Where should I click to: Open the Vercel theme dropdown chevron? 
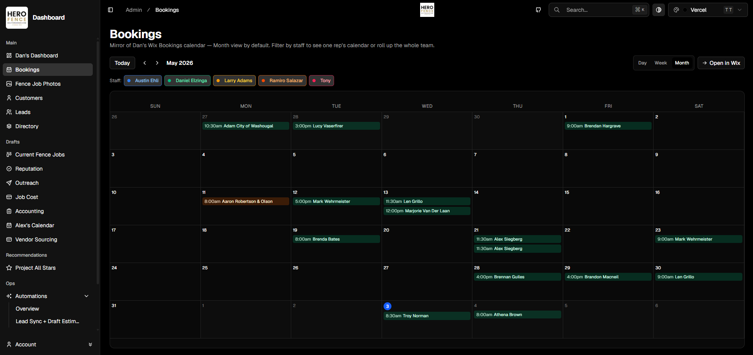click(740, 10)
